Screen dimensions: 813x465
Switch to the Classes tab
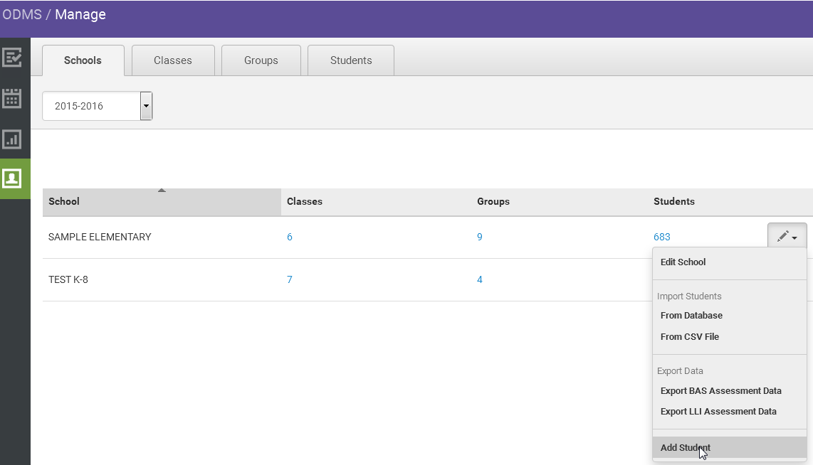point(173,60)
